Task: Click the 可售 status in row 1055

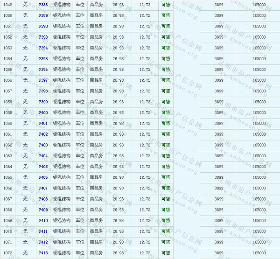Action: (x=165, y=70)
